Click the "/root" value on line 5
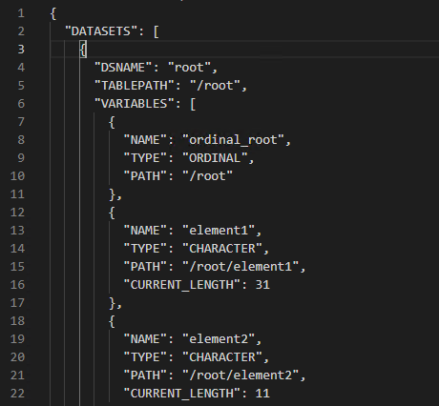Viewport: 439px width, 406px height. (215, 86)
